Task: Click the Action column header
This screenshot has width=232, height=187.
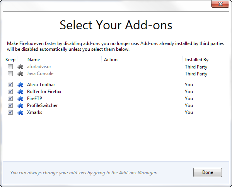Action: click(111, 60)
